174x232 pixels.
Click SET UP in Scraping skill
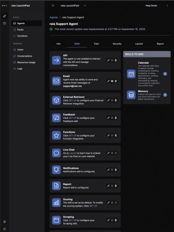click(x=72, y=220)
